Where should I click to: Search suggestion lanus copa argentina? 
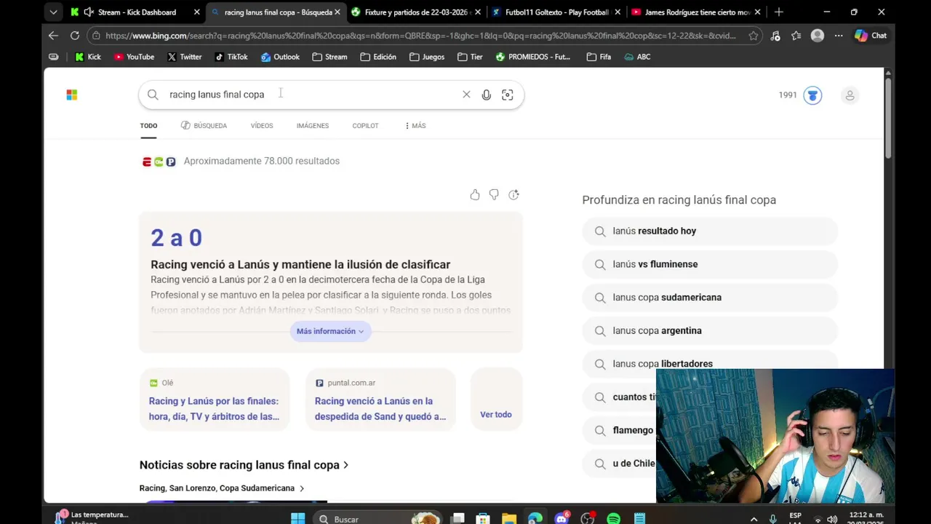pos(710,330)
